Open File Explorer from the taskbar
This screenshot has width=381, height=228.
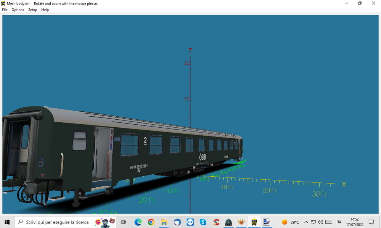[164, 222]
